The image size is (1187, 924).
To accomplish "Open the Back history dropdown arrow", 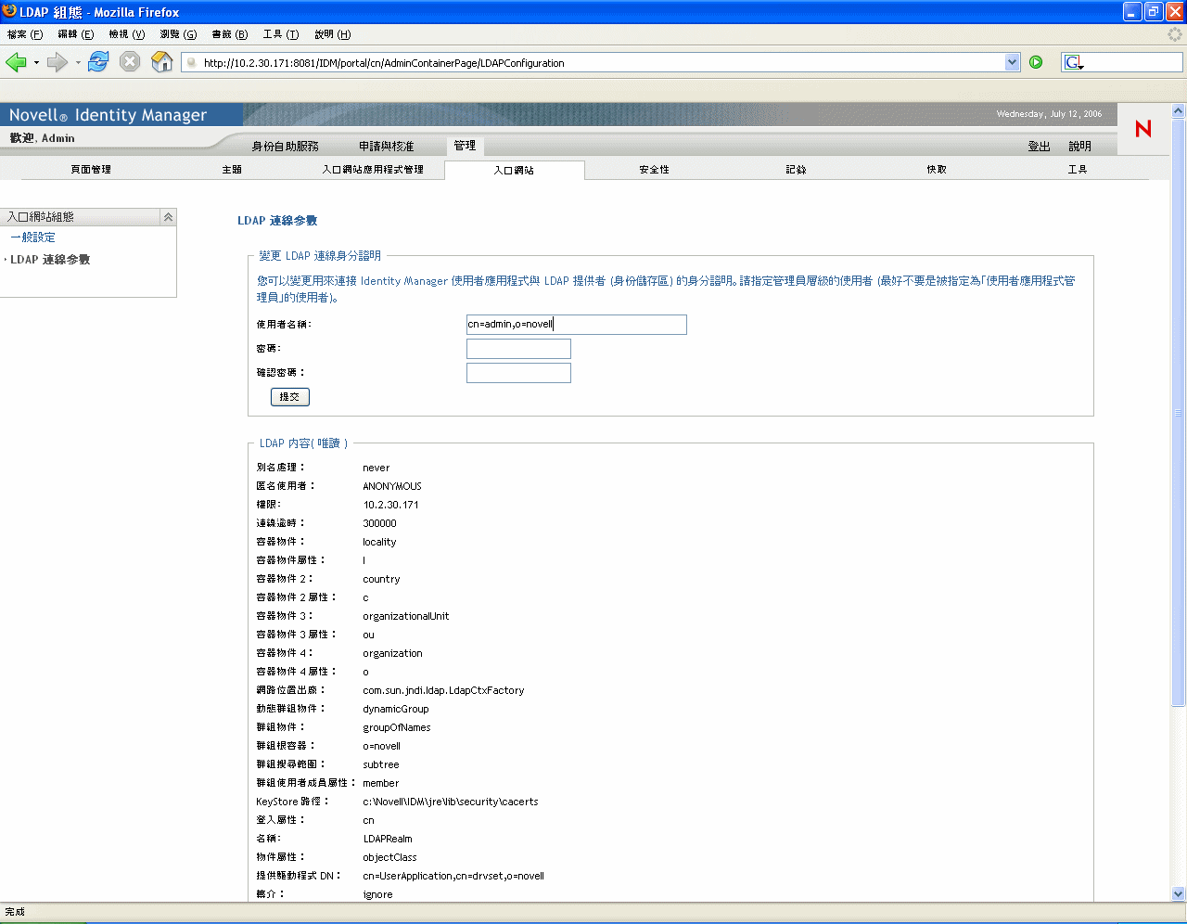I will tap(36, 63).
